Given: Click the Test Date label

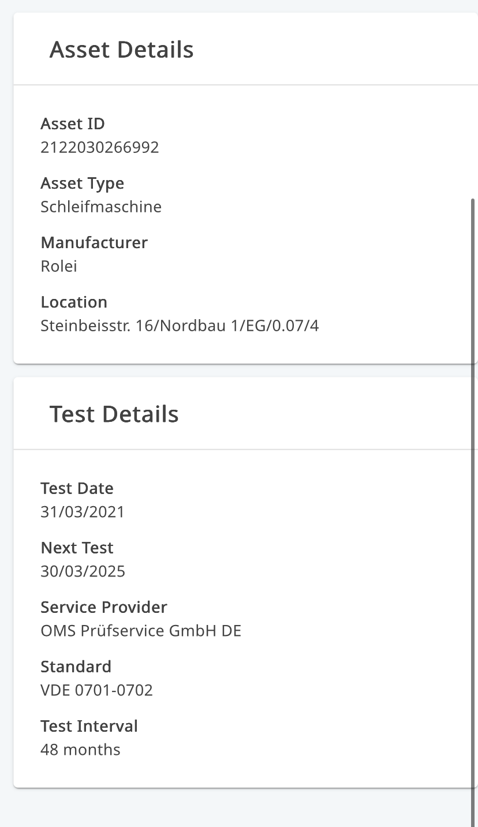Looking at the screenshot, I should (77, 488).
